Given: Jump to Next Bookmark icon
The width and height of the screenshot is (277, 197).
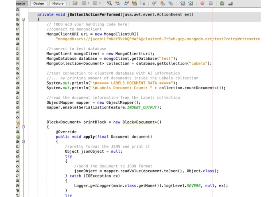Looking at the screenshot, I should coord(163,3).
